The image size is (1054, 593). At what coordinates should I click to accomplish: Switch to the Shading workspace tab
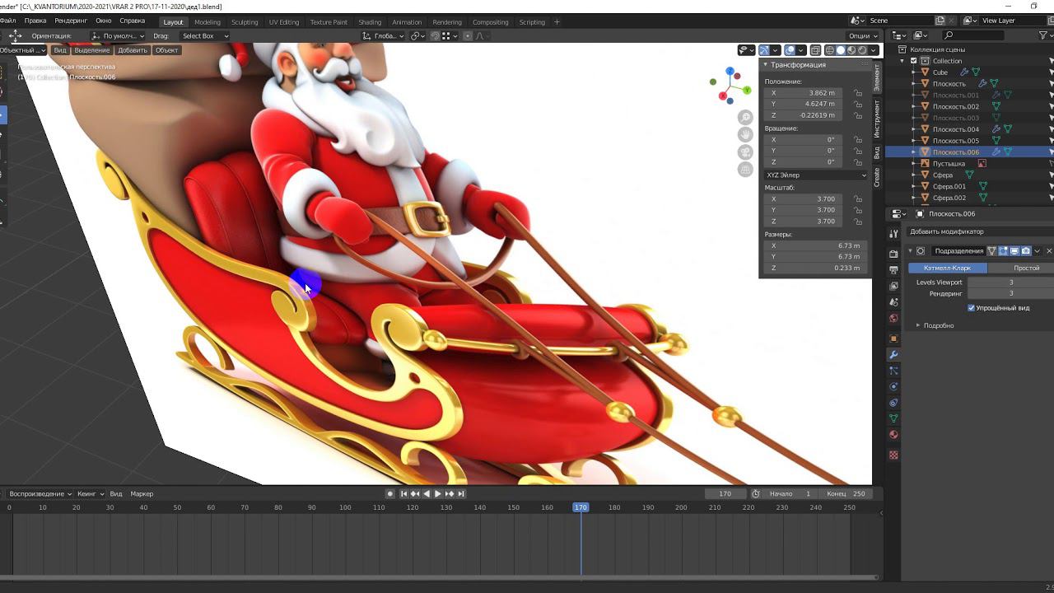tap(370, 22)
